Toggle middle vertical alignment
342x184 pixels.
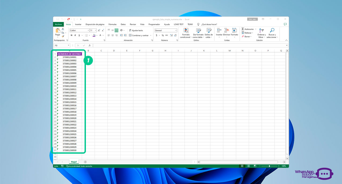[113, 31]
